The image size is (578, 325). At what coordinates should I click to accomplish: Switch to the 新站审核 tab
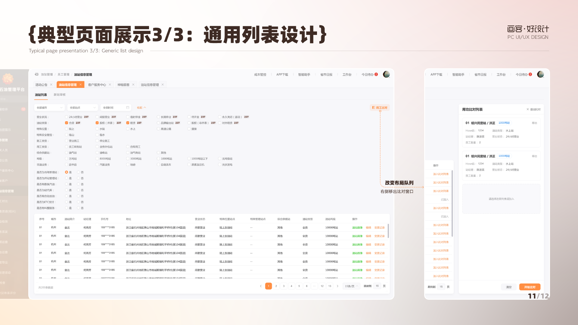click(60, 95)
